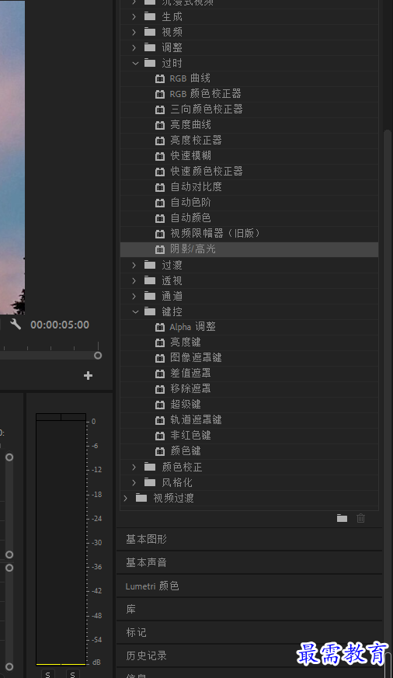Click the 颜色键 effect

(184, 452)
